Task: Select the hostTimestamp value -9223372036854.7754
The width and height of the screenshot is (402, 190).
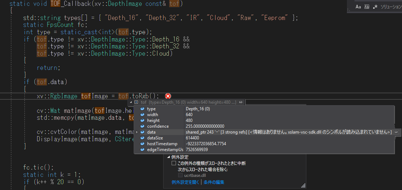Action: click(x=206, y=144)
